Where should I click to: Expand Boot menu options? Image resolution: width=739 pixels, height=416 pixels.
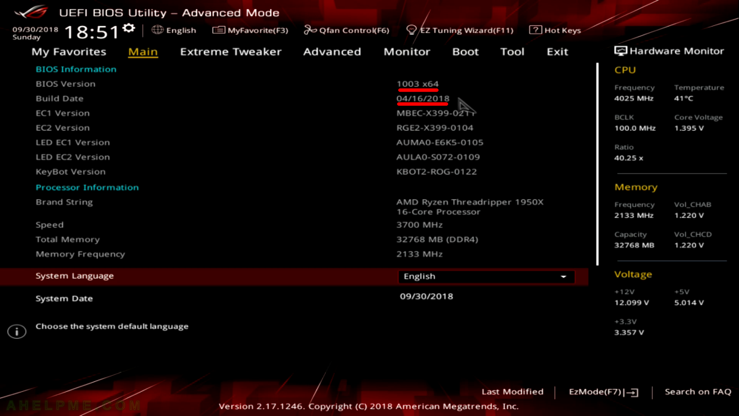point(465,51)
